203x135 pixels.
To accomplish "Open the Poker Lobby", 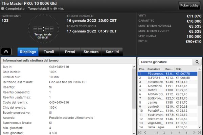I will (190, 5).
